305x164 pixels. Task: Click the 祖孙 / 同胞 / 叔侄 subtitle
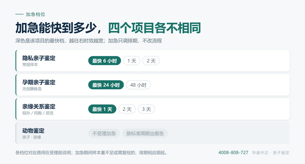[x=38, y=113]
